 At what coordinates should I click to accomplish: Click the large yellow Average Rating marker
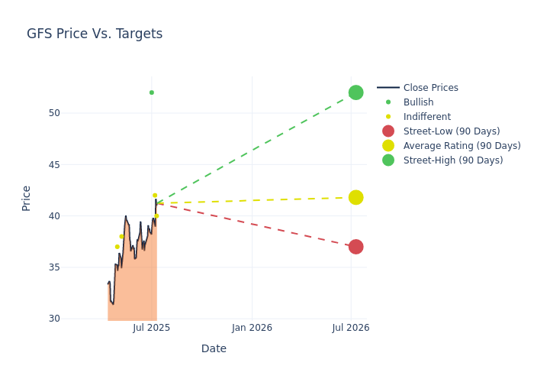point(356,197)
